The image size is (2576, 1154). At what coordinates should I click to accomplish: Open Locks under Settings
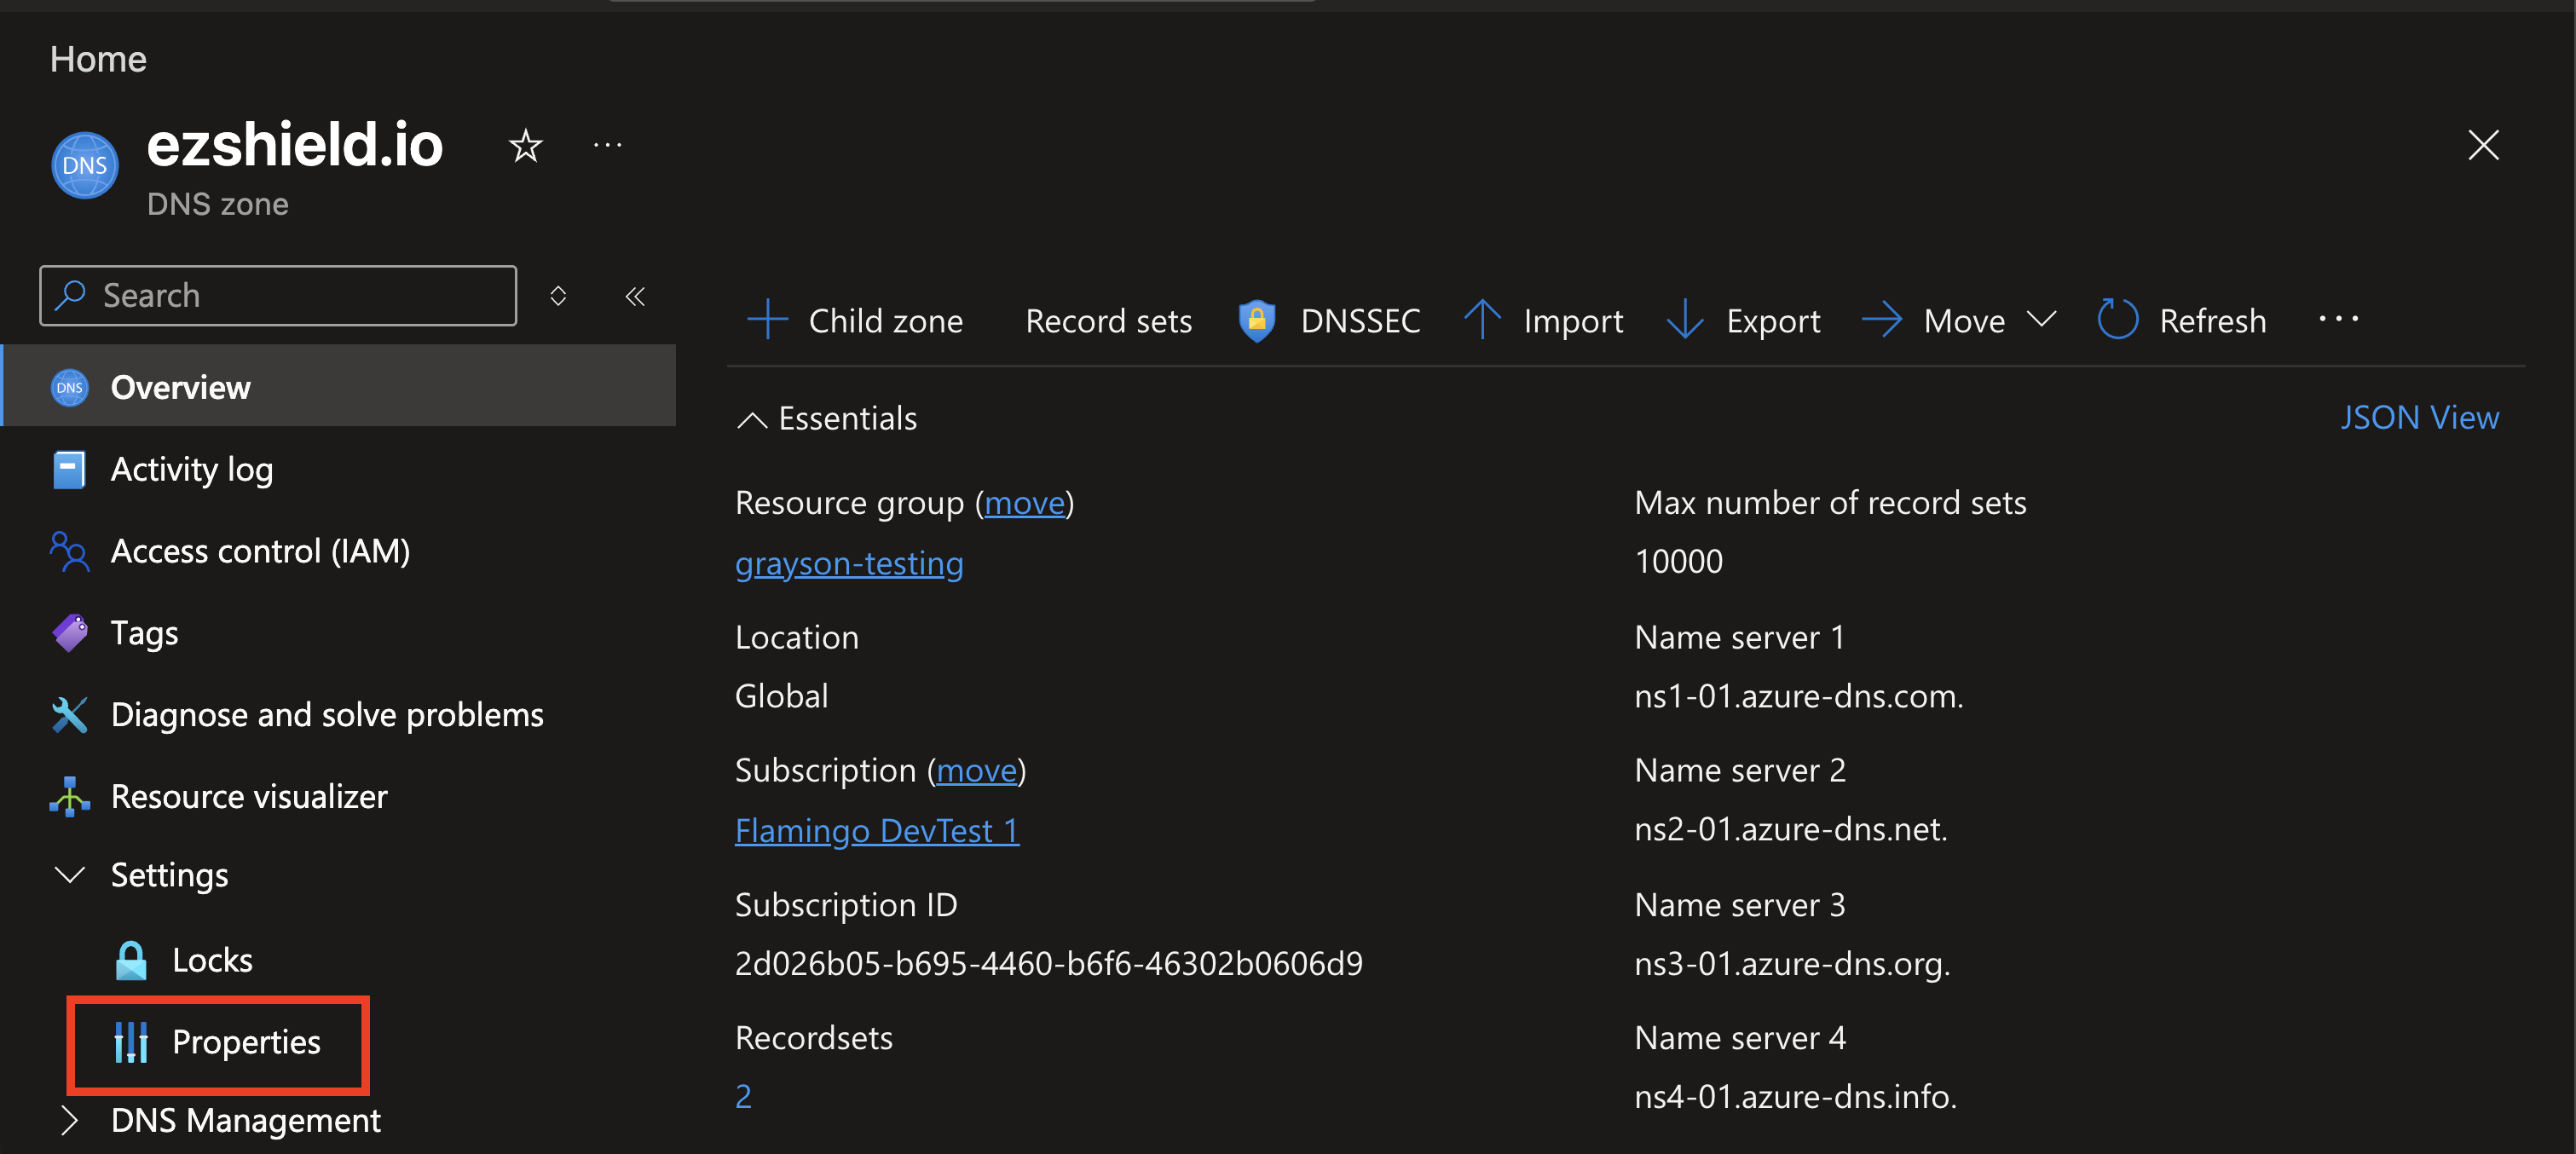(212, 960)
